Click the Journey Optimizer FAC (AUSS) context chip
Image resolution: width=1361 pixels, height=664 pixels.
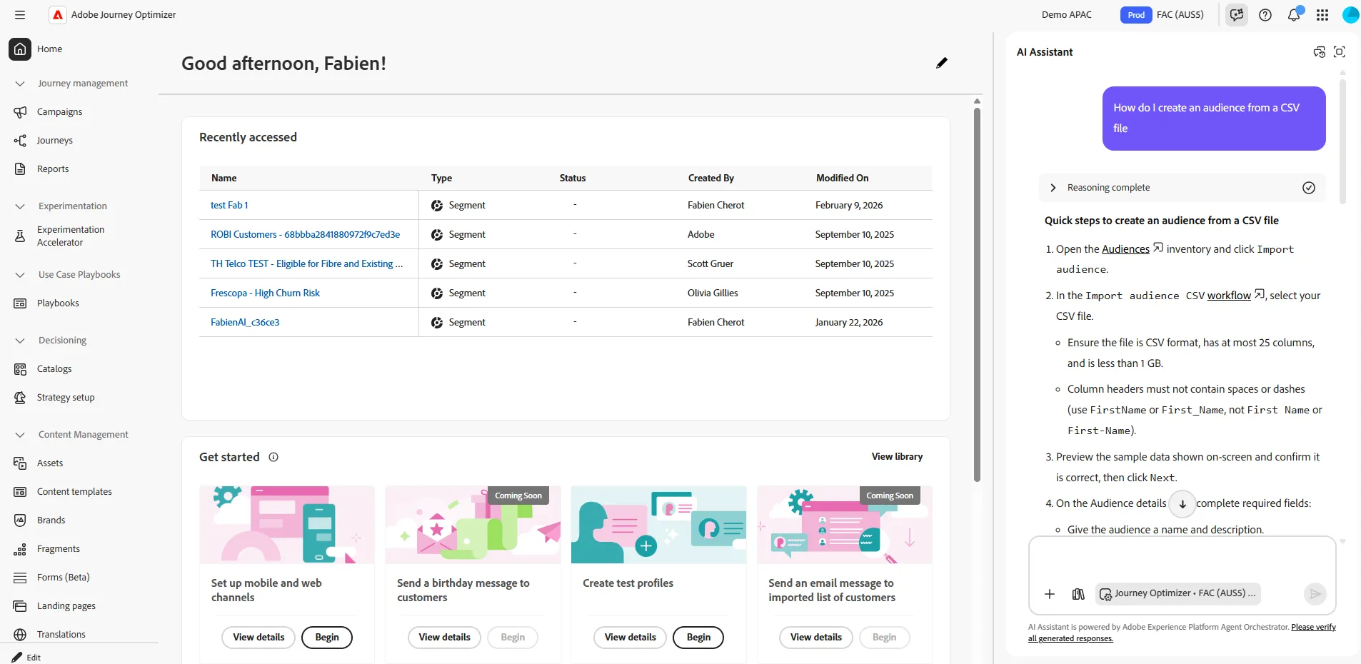[1178, 593]
